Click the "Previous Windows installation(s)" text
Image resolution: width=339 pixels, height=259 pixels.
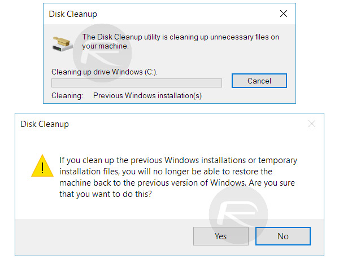coord(147,96)
